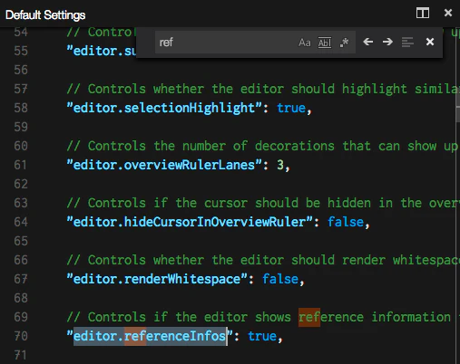Close the find widget
The width and height of the screenshot is (460, 364).
click(x=430, y=42)
